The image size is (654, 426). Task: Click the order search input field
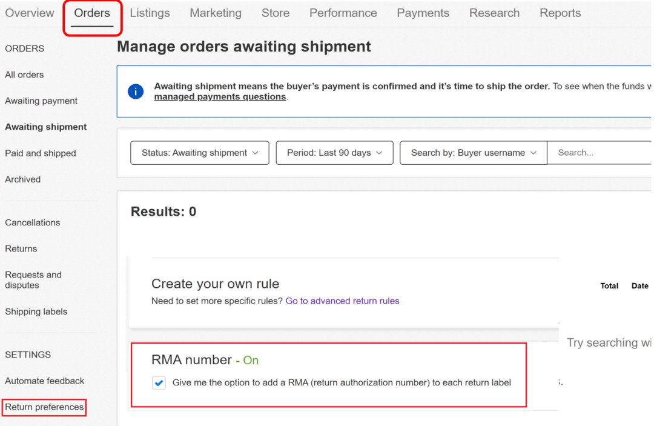(599, 153)
